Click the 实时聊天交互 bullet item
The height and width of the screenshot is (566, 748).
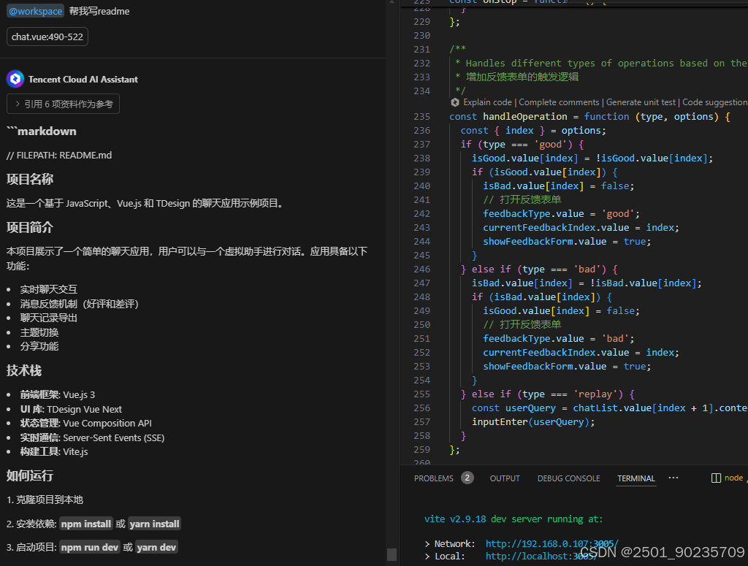(x=48, y=289)
